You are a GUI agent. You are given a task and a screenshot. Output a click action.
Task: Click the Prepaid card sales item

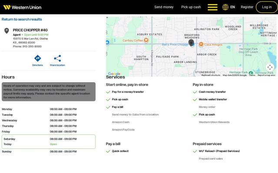click(x=211, y=159)
